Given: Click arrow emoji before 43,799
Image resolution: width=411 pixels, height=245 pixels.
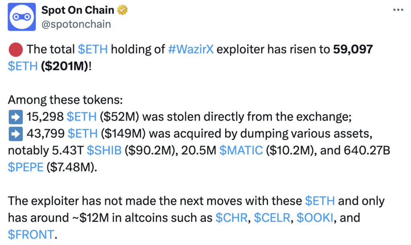Looking at the screenshot, I should point(16,133).
